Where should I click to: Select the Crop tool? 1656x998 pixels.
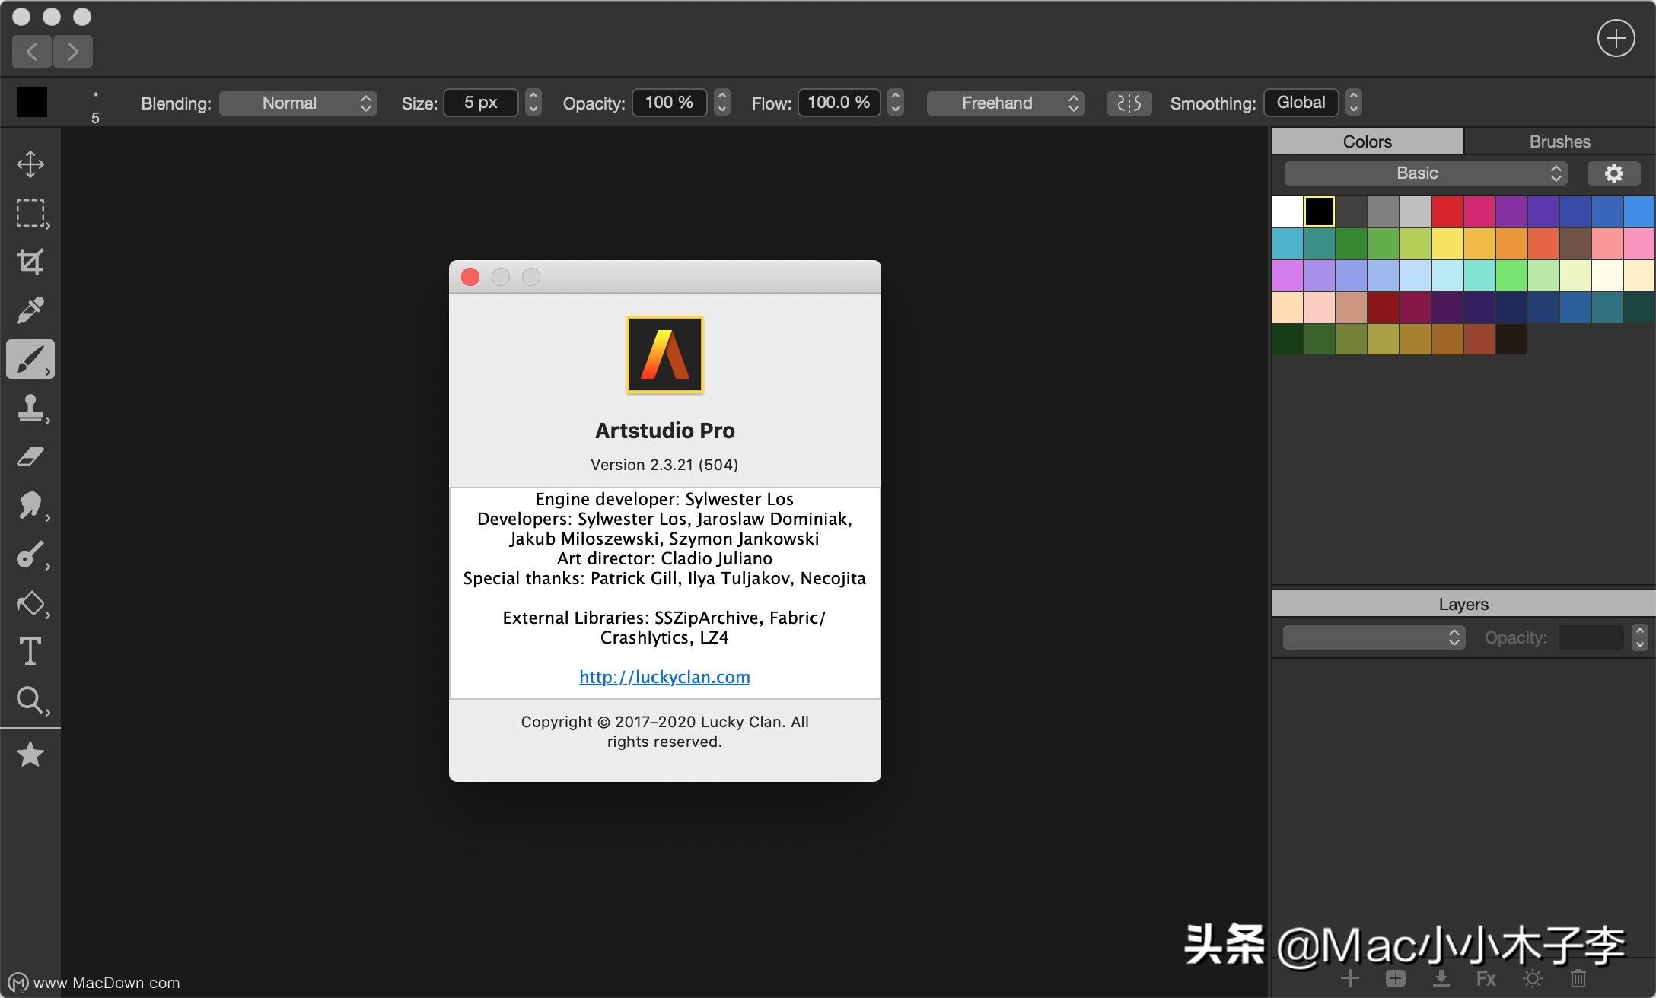tap(30, 262)
